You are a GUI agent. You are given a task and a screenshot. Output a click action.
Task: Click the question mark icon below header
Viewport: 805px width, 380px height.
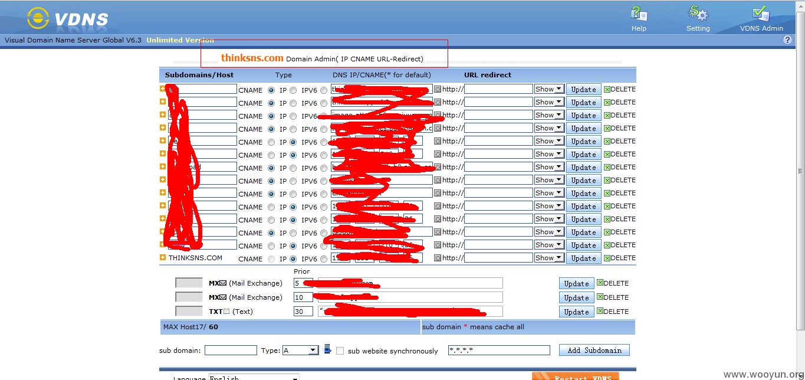(x=787, y=40)
